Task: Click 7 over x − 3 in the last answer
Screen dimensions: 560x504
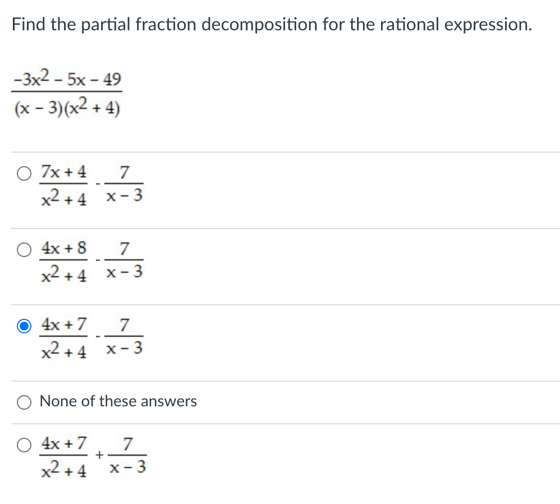Action: pos(128,456)
